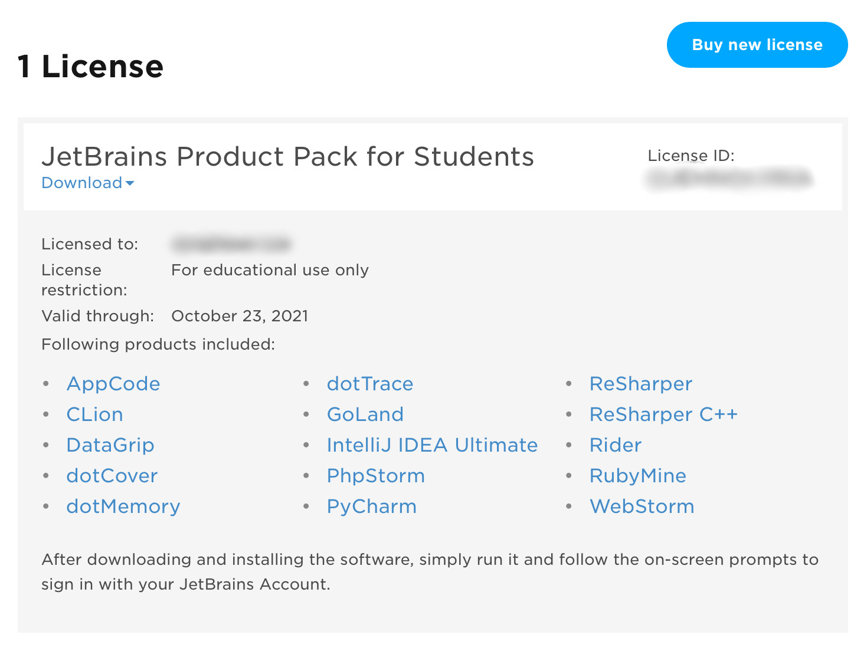Select RubyMine from the products
Screen dimensions: 867x658
point(638,475)
